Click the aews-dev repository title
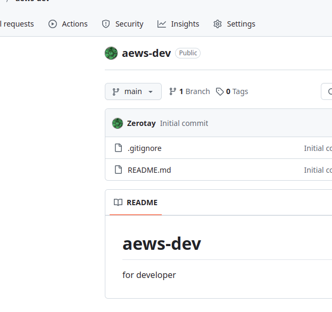Image resolution: width=332 pixels, height=312 pixels. point(146,53)
